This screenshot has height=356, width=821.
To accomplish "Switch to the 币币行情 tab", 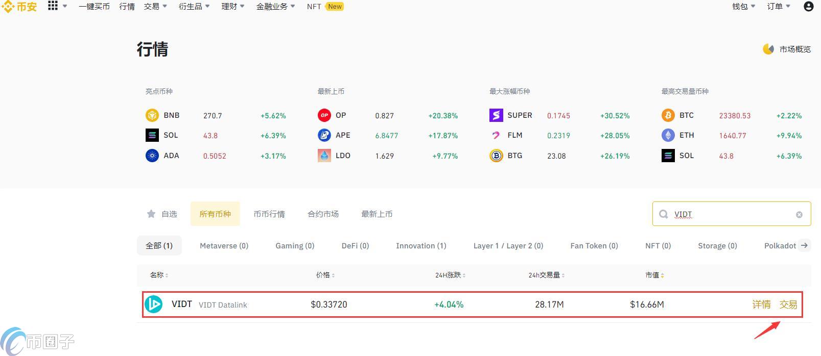I will click(269, 214).
